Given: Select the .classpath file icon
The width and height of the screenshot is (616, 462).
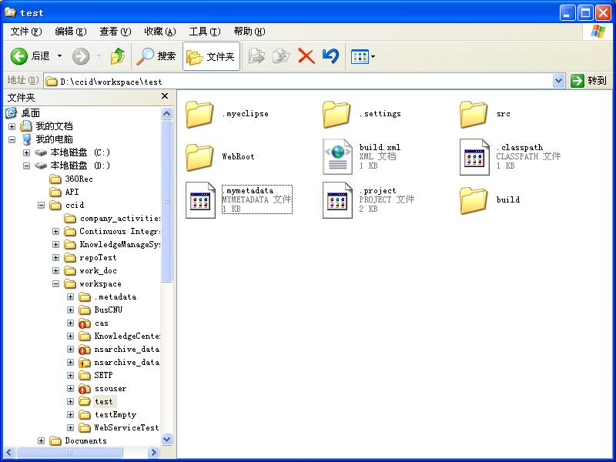Looking at the screenshot, I should pos(474,157).
